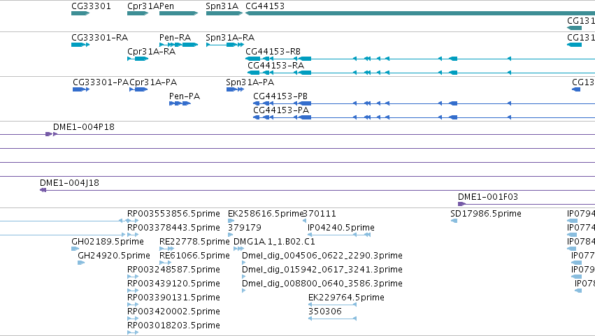Click the DMG1A.1_1.B02.C1 label

pos(274,242)
